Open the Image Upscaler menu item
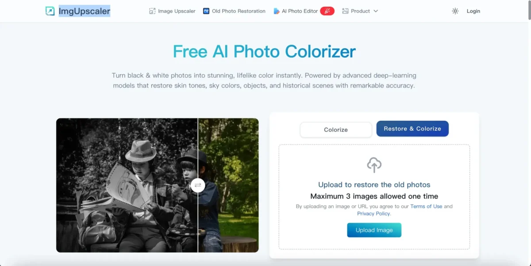Image resolution: width=531 pixels, height=266 pixels. pyautogui.click(x=177, y=11)
